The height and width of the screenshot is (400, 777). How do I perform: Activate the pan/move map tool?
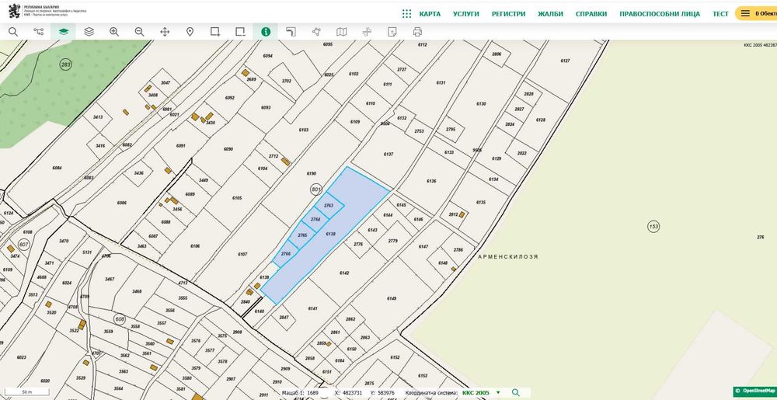165,32
